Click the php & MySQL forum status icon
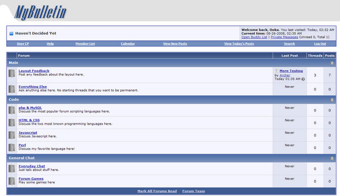 pos(12,110)
